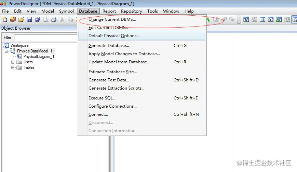Select Estimate Database Size... entry
Image resolution: width=297 pixels, height=172 pixels.
coord(142,72)
